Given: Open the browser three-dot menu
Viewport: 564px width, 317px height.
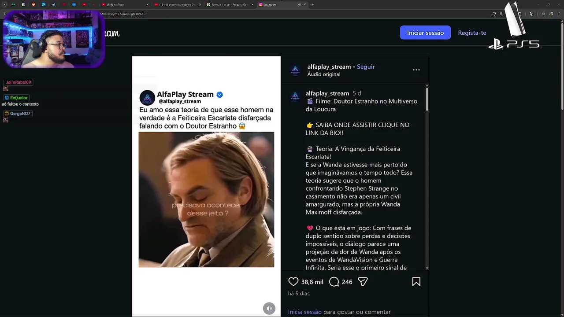Looking at the screenshot, I should 558,14.
